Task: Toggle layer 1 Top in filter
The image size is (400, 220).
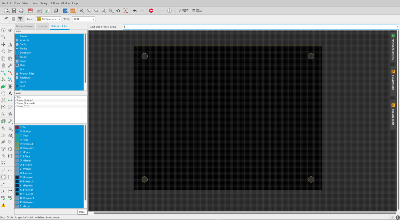Action: pyautogui.click(x=49, y=127)
